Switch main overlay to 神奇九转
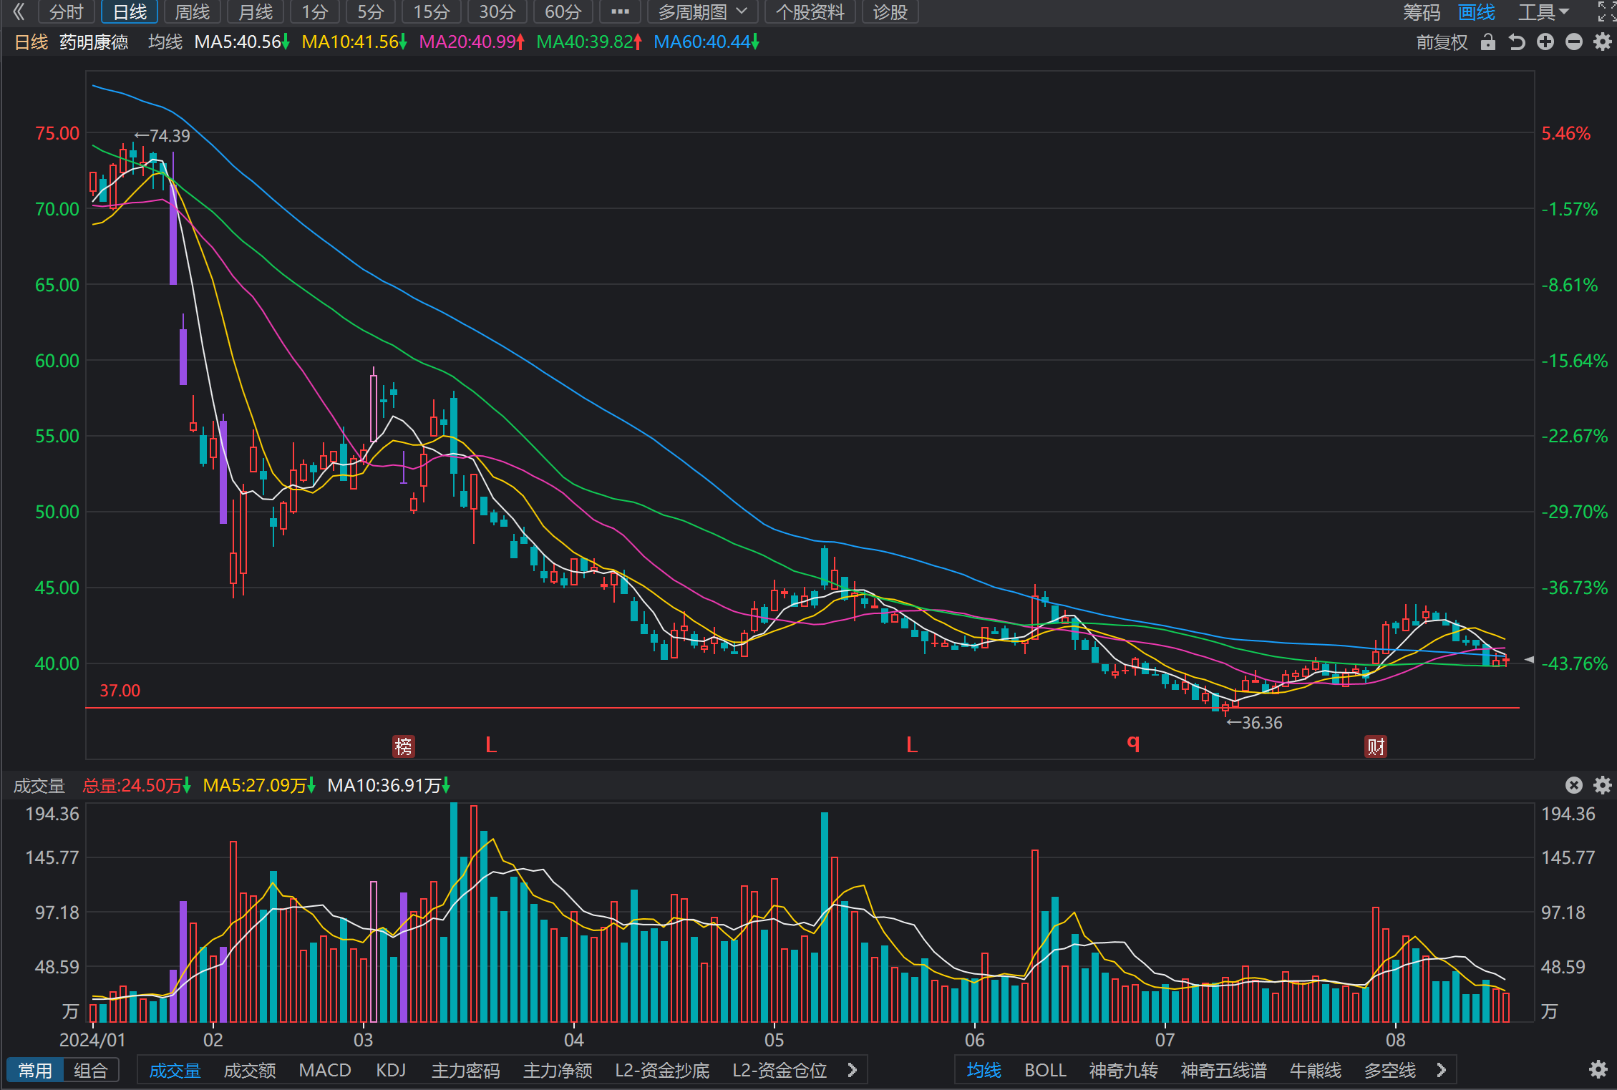The width and height of the screenshot is (1617, 1090). point(1123,1070)
